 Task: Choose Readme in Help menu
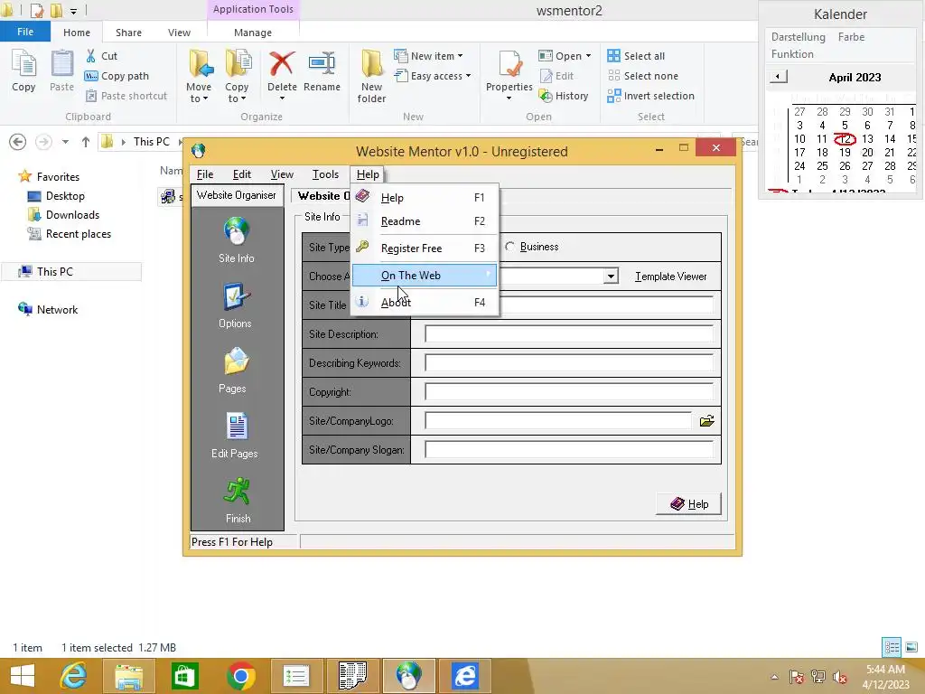(425, 221)
